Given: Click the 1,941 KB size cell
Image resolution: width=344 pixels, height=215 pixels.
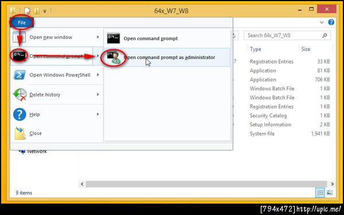Looking at the screenshot, I should (x=320, y=134).
